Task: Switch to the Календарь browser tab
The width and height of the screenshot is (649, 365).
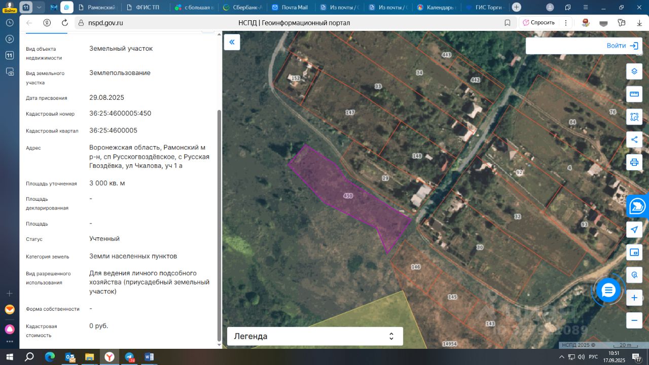Action: (x=437, y=8)
